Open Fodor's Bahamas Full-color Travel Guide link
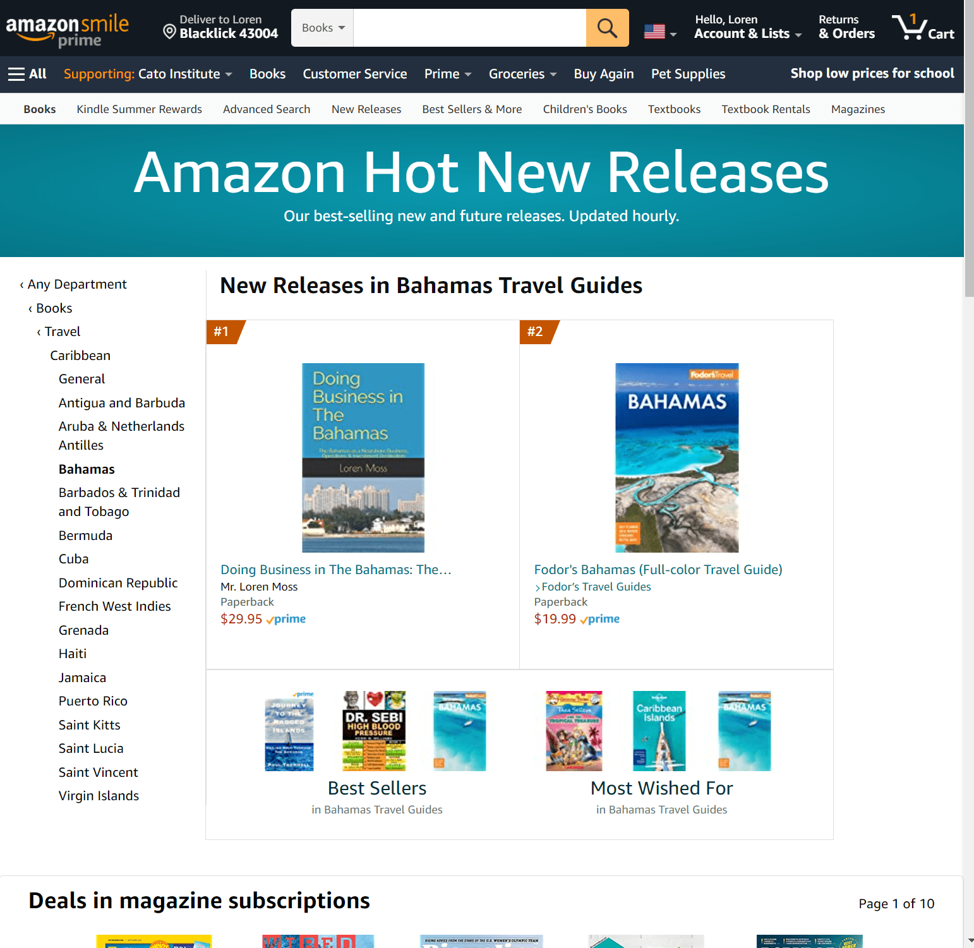The height and width of the screenshot is (948, 974). point(658,570)
